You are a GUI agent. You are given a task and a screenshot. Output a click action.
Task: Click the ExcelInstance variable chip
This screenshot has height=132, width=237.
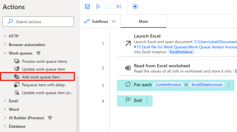click(x=181, y=52)
